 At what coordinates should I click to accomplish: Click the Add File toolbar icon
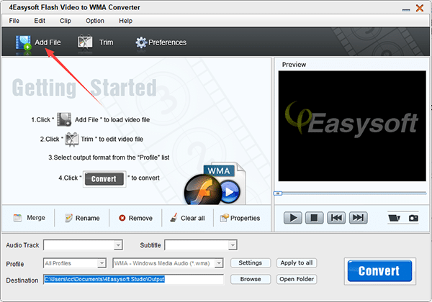pos(23,43)
